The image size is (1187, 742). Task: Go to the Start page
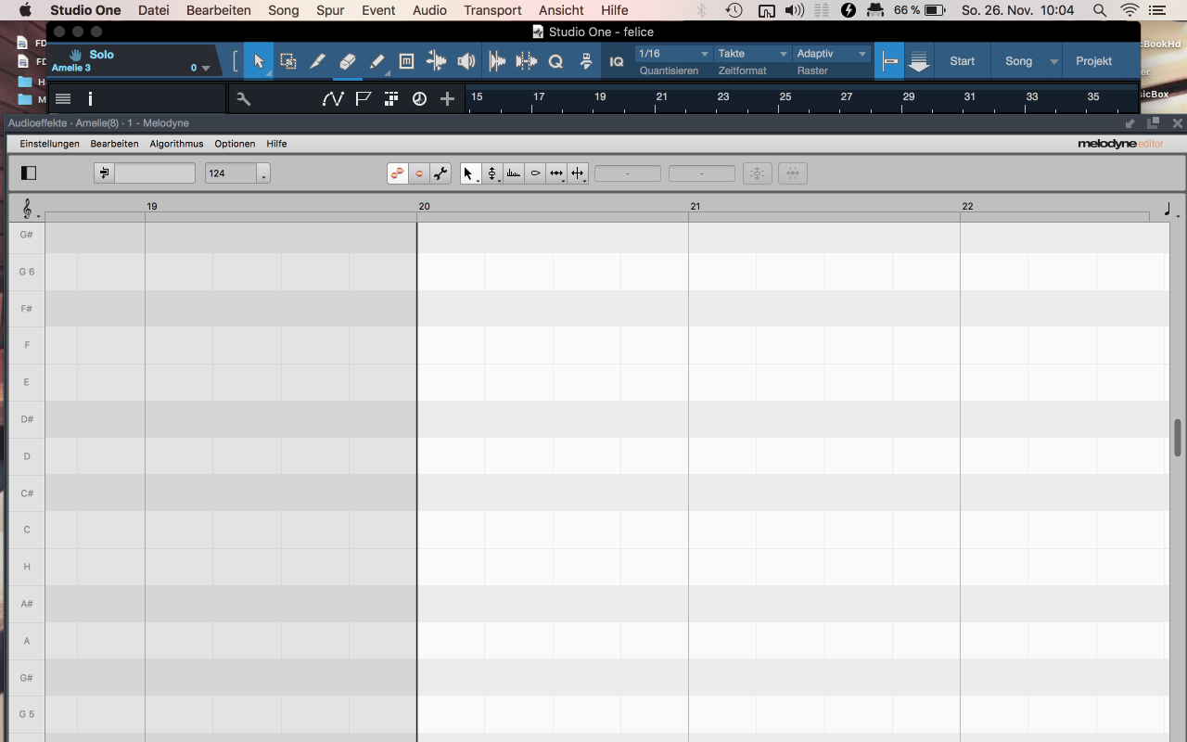[x=962, y=61]
